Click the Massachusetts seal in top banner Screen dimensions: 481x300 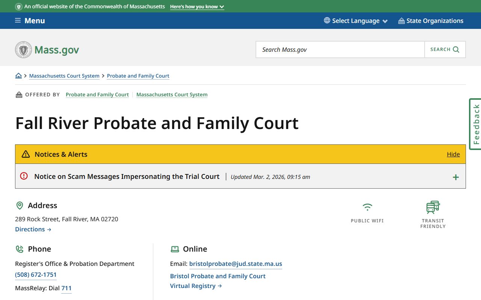(x=18, y=7)
